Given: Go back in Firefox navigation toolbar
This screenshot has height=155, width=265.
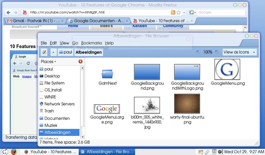Looking at the screenshot, I should point(9,12).
